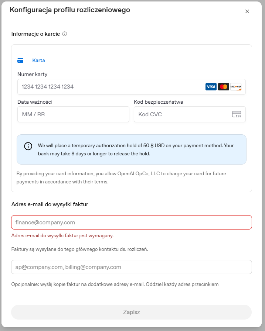Click the info icon in authorization hold notice
Screen dimensions: 265x331
(x=28, y=146)
